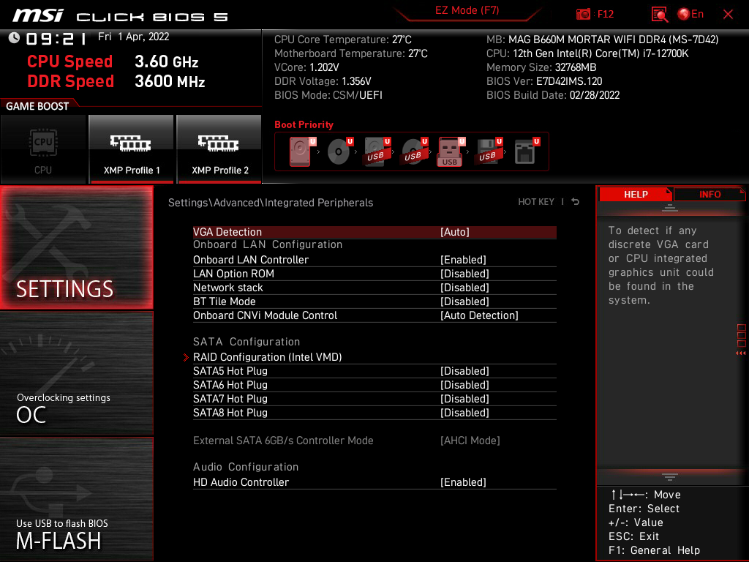This screenshot has height=562, width=749.
Task: Select the CD/DVD drive boot device icon
Action: 339,151
